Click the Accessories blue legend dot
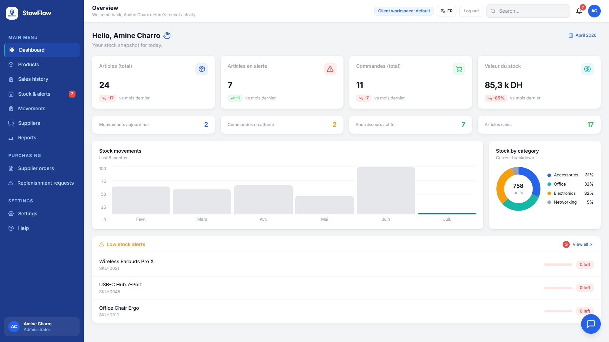Viewport: 609px width, 342px height. 549,175
